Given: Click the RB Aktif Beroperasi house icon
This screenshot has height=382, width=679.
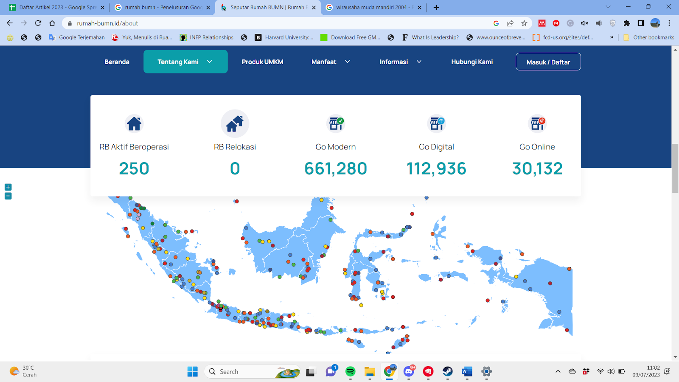Looking at the screenshot, I should coord(134,124).
